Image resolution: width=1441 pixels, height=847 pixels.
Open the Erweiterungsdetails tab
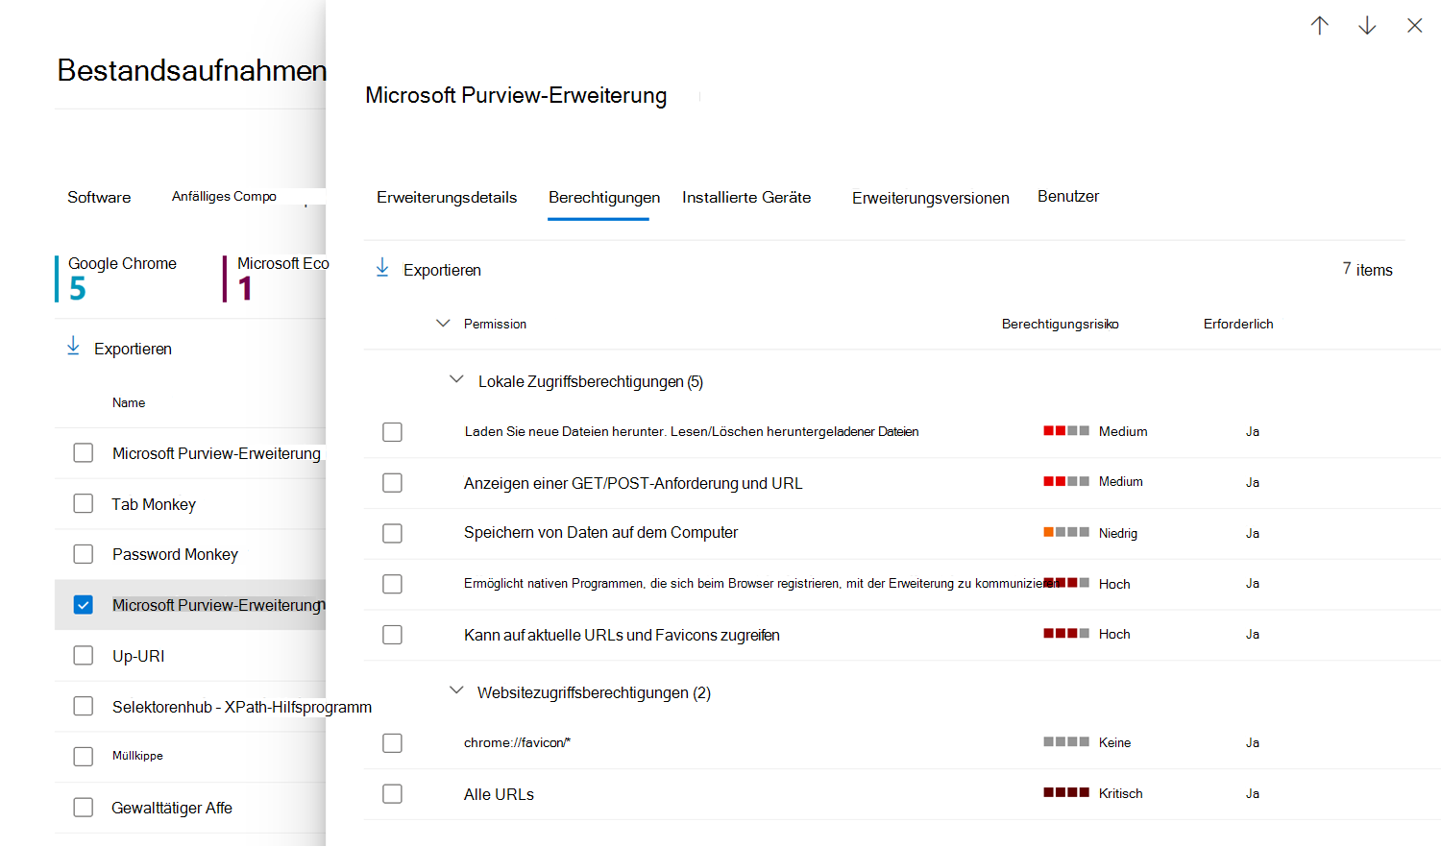(x=447, y=198)
